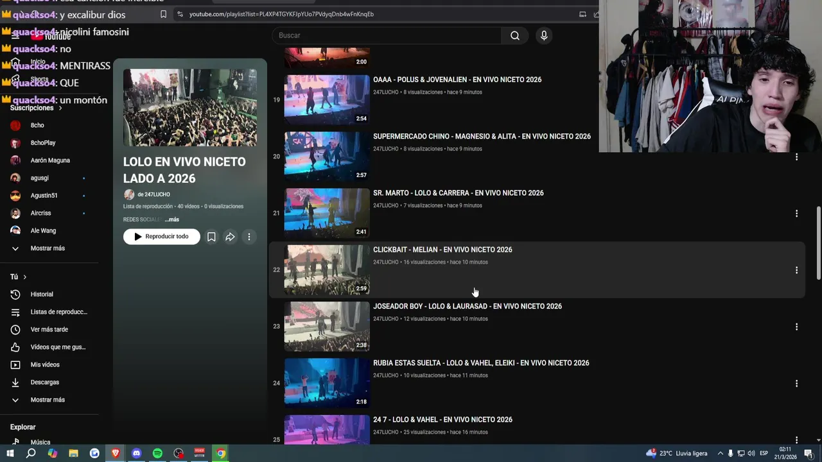
Task: Open Chrome from the taskbar
Action: click(220, 453)
